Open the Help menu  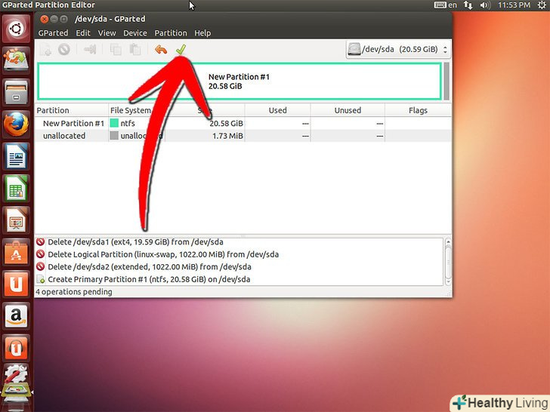coord(202,33)
